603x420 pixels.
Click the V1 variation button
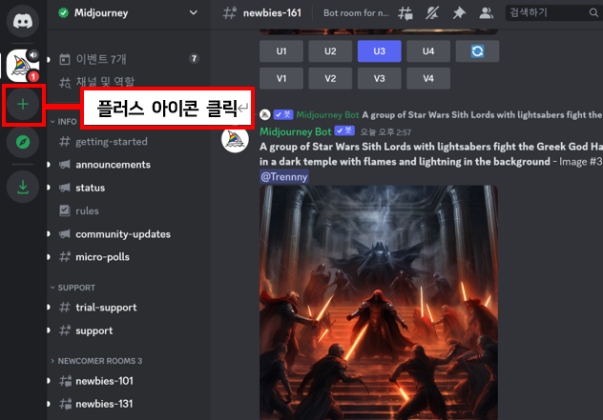pyautogui.click(x=281, y=78)
